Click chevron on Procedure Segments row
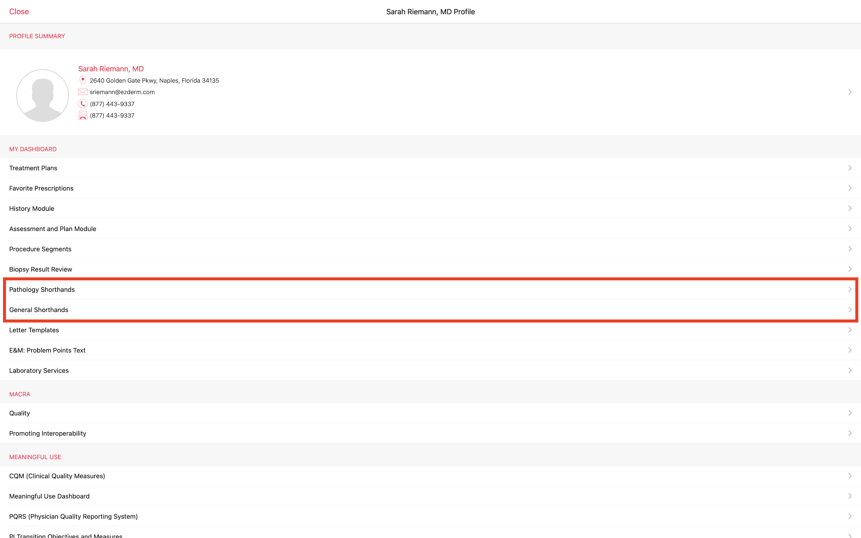 (x=850, y=249)
